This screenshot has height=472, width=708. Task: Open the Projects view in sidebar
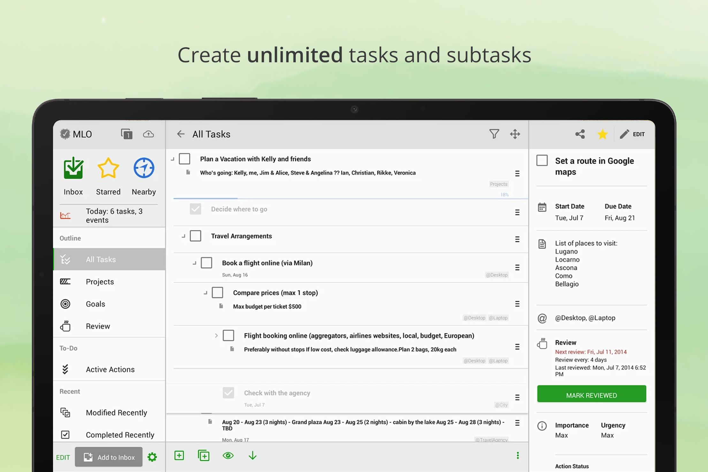pos(100,282)
